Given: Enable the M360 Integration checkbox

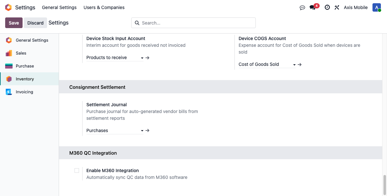Looking at the screenshot, I should point(77,170).
